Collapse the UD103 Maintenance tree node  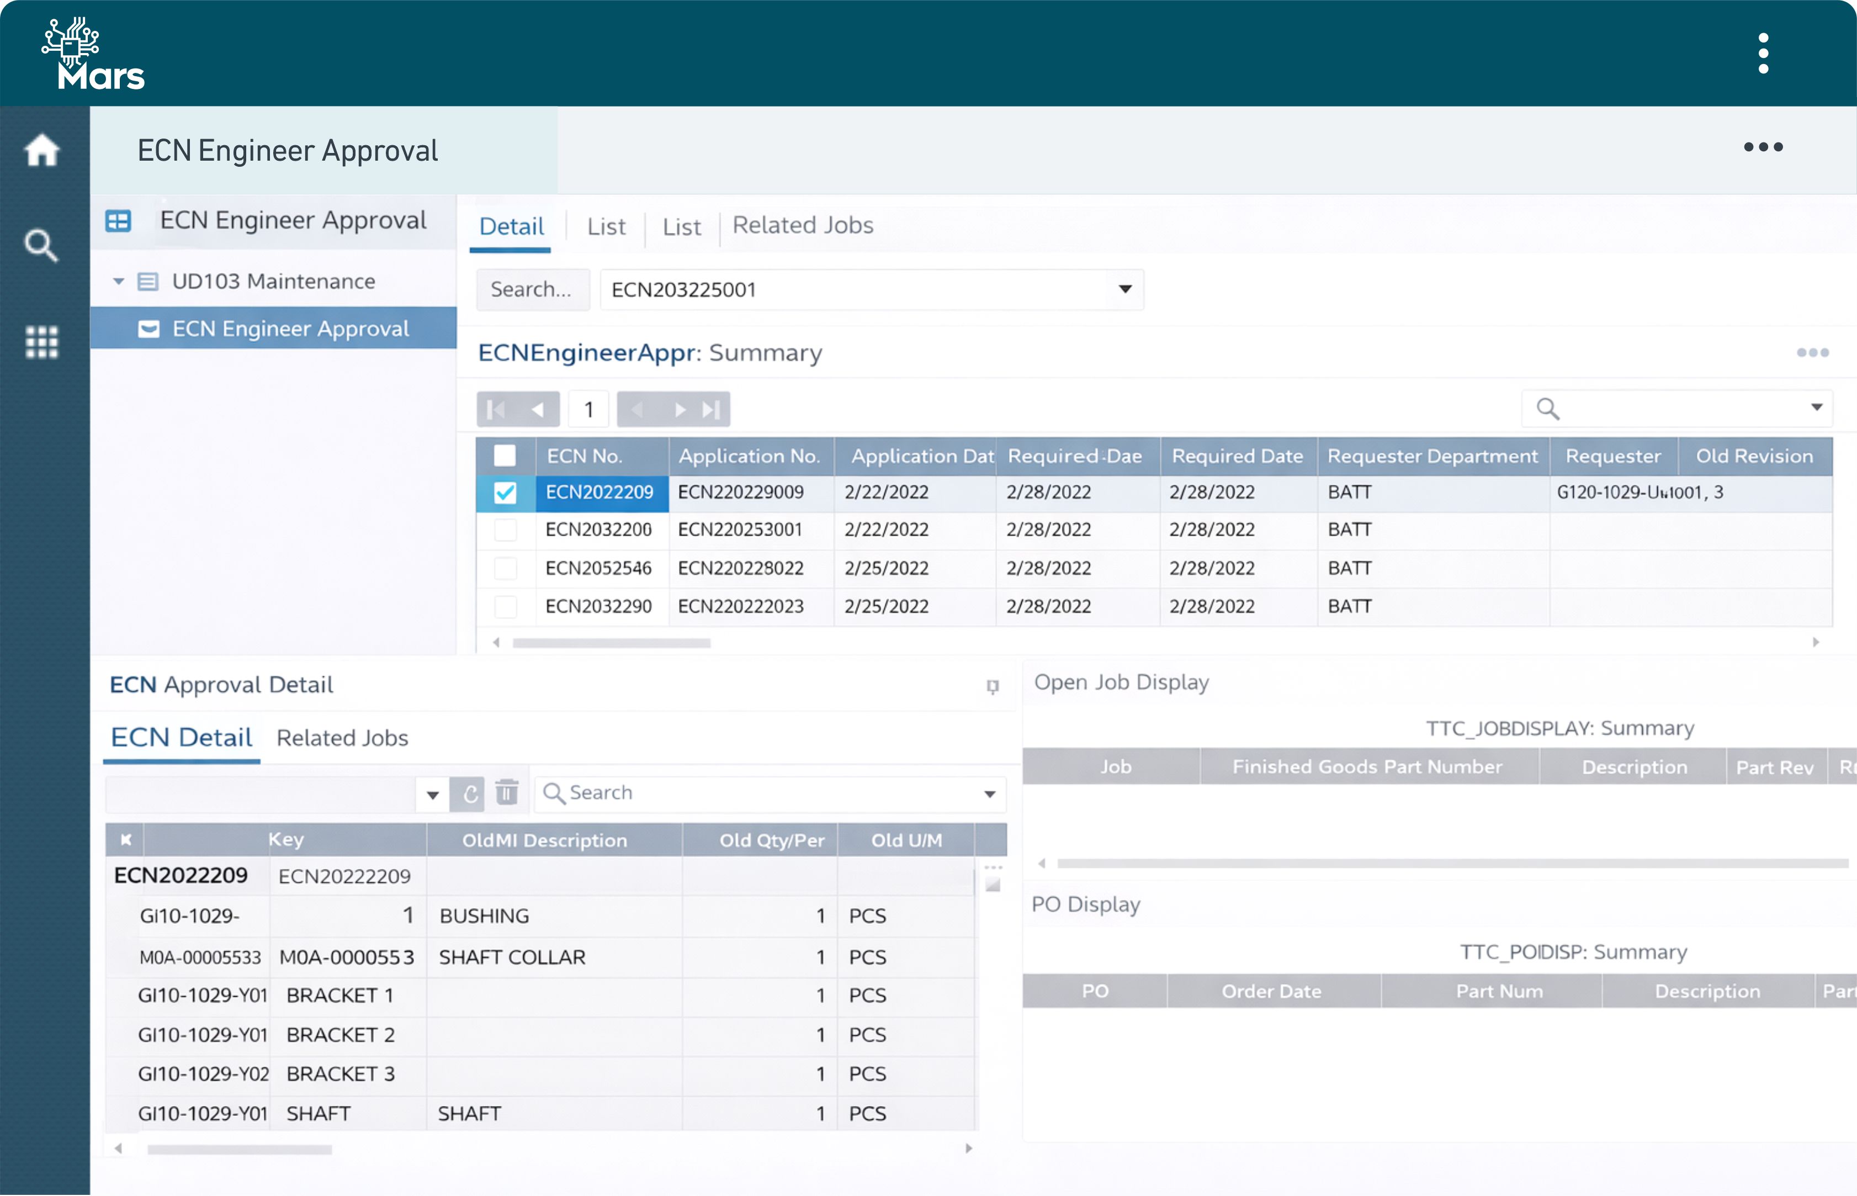click(x=118, y=281)
